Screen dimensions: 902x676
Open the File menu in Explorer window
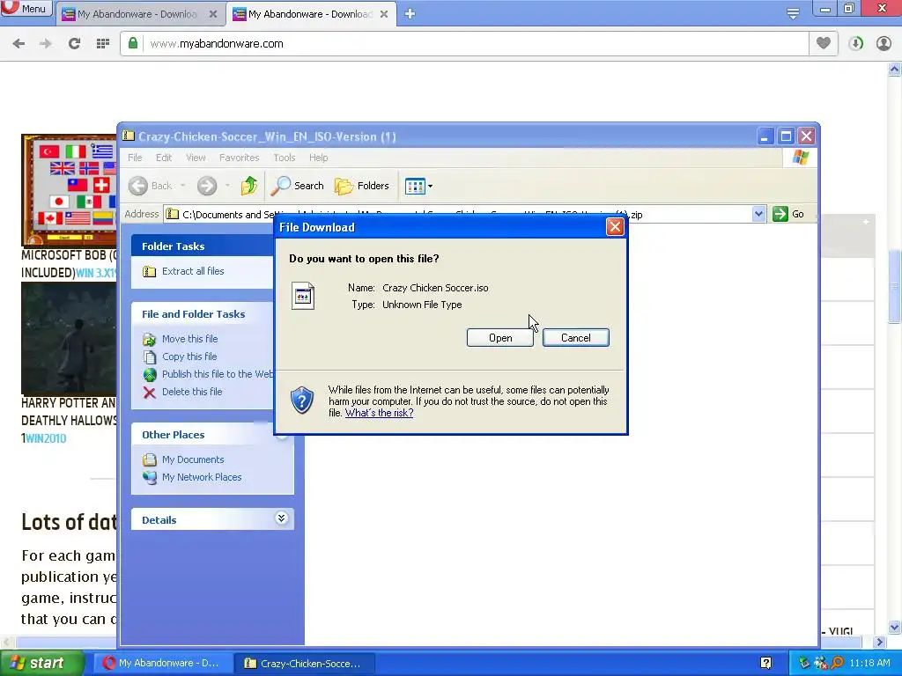(x=135, y=158)
